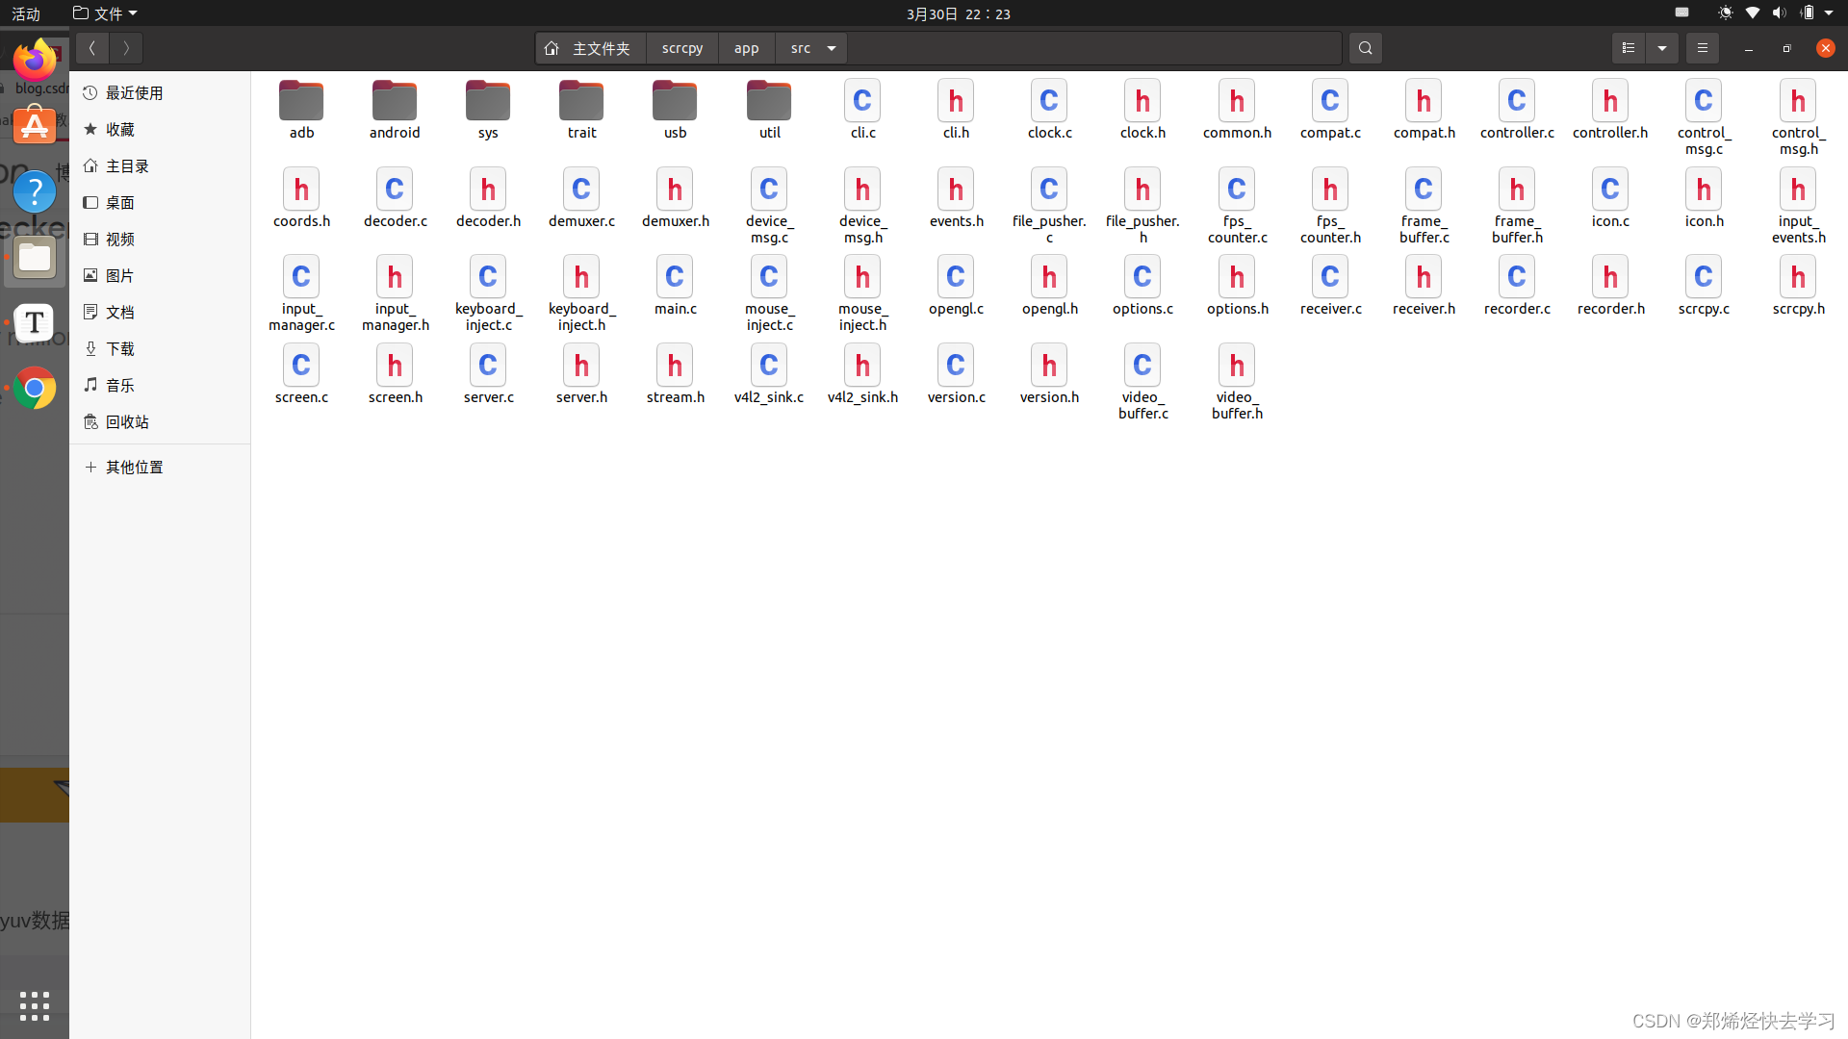Open 视频 in sidebar
The width and height of the screenshot is (1848, 1039).
tap(160, 239)
